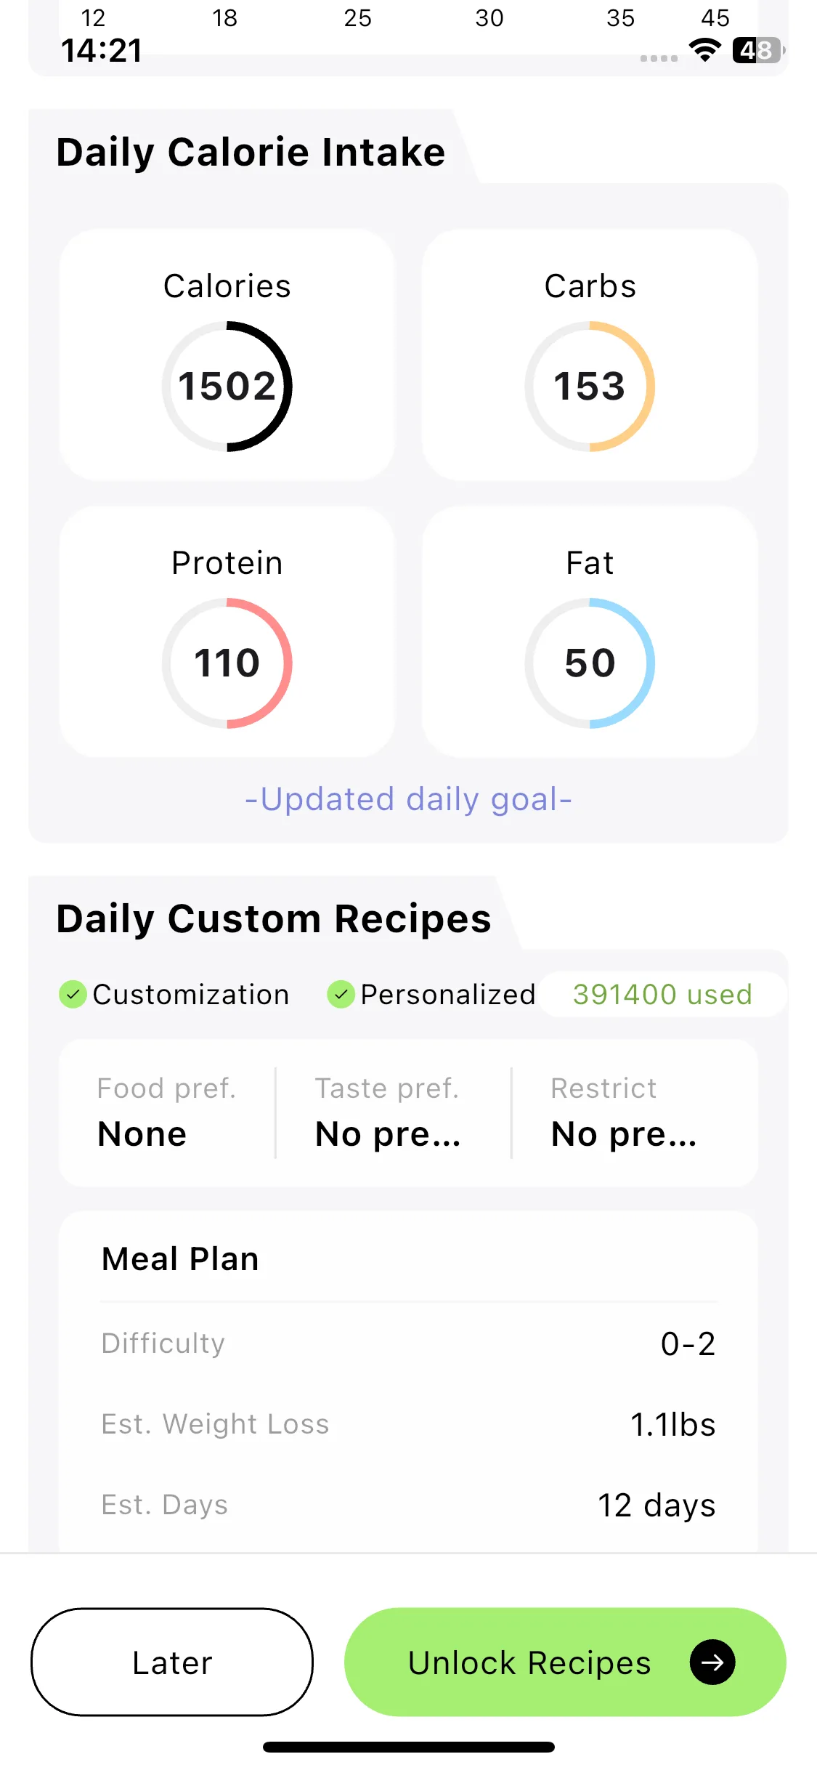Viewport: 817px width, 1770px height.
Task: Select the Calories 1502 progress ring
Action: point(227,386)
